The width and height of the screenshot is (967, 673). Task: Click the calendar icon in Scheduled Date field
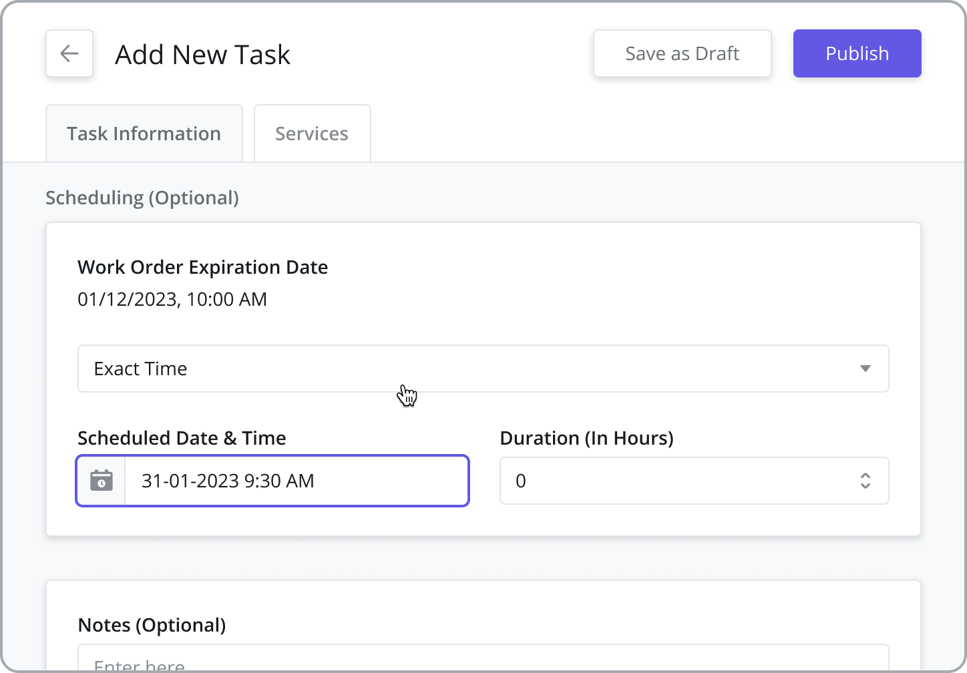coord(102,481)
